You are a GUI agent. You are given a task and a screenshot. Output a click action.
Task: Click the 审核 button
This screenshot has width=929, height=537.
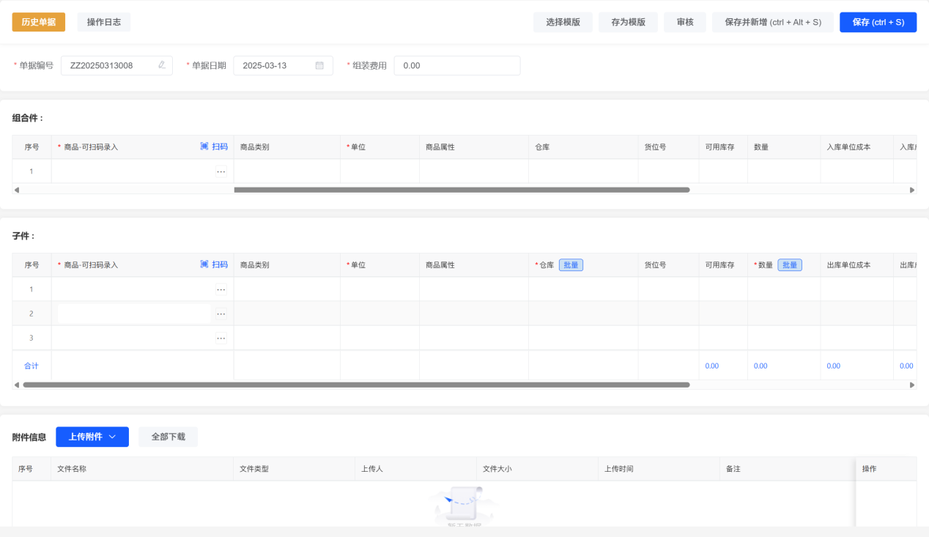tap(685, 22)
